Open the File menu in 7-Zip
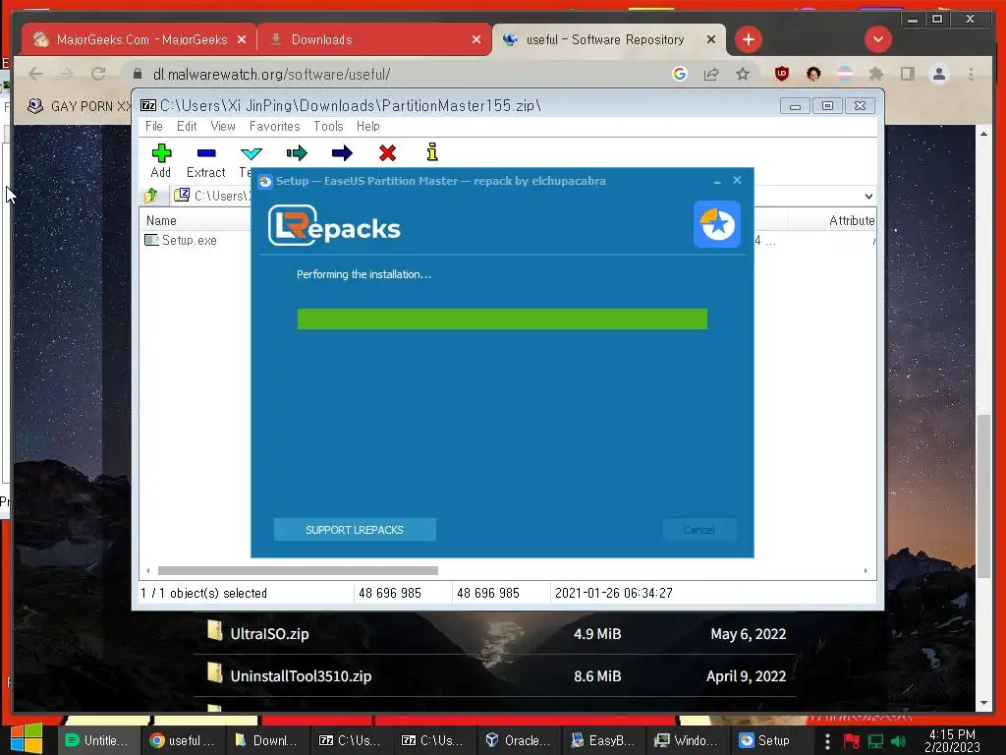 pyautogui.click(x=154, y=127)
